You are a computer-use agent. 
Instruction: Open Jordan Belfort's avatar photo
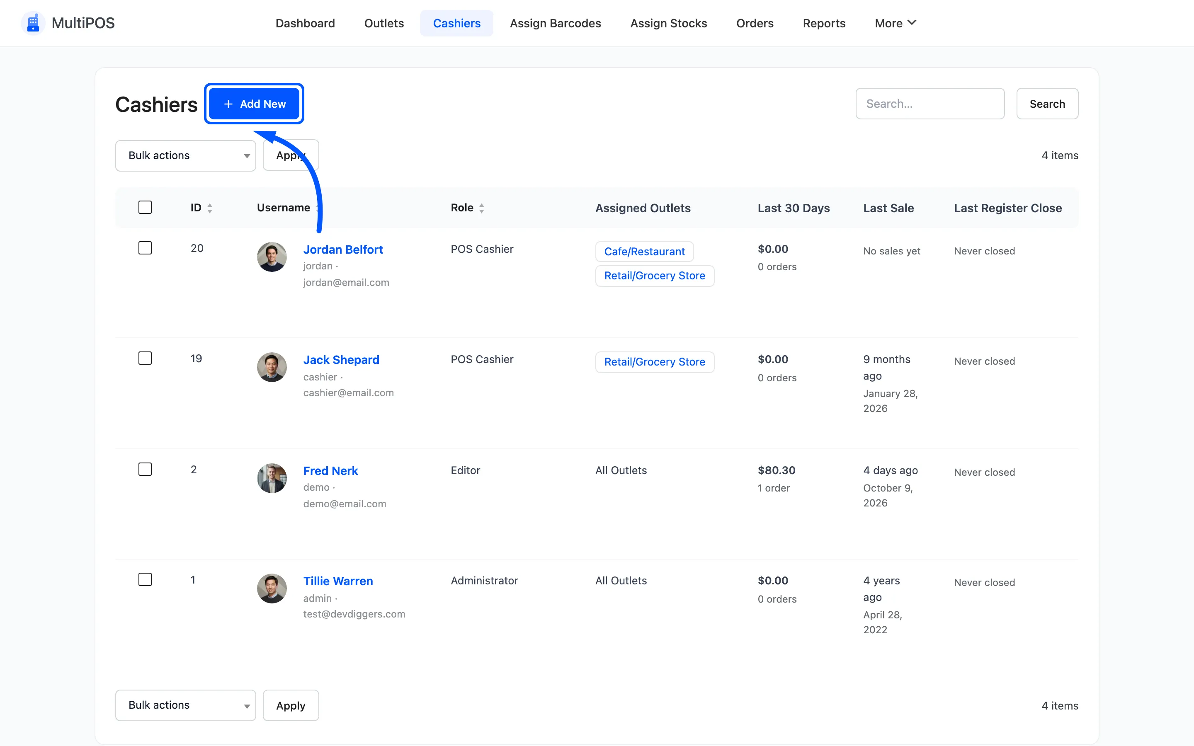click(272, 257)
